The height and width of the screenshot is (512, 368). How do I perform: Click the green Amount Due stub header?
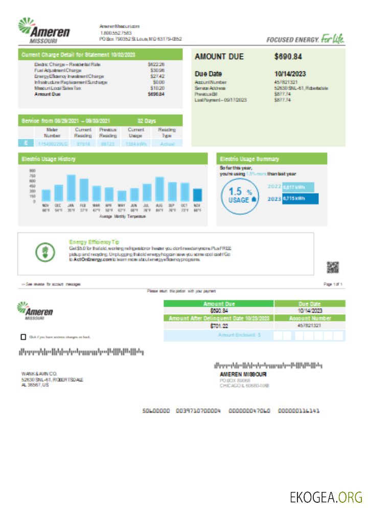pyautogui.click(x=218, y=304)
